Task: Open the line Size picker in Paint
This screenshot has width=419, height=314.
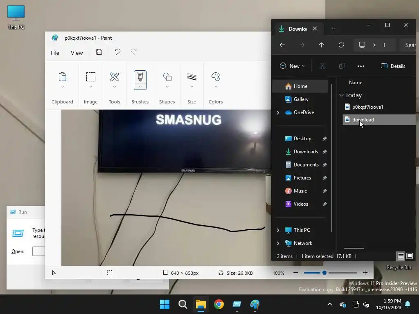Action: (x=191, y=77)
